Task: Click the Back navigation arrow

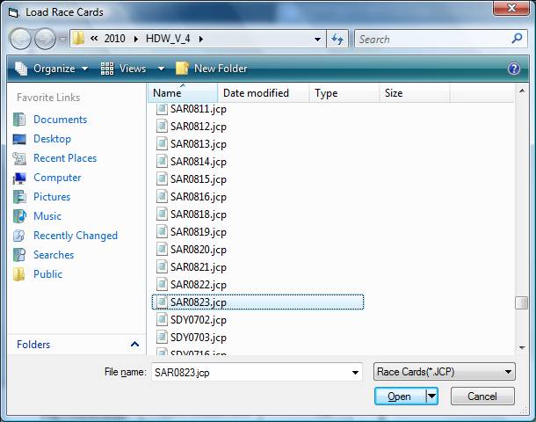Action: click(x=21, y=39)
